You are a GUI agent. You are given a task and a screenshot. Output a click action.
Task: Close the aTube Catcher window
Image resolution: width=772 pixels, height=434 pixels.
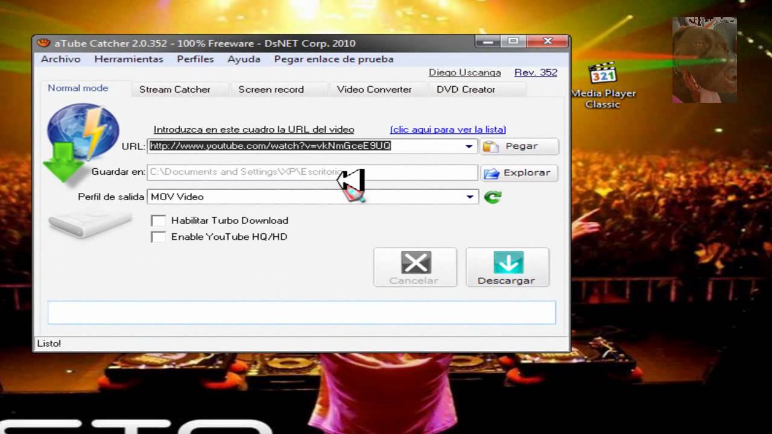tap(547, 41)
